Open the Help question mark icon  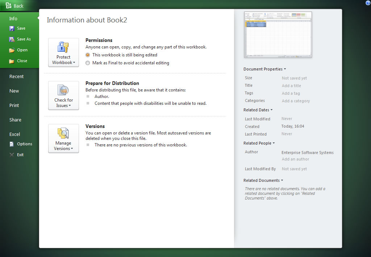368,3
